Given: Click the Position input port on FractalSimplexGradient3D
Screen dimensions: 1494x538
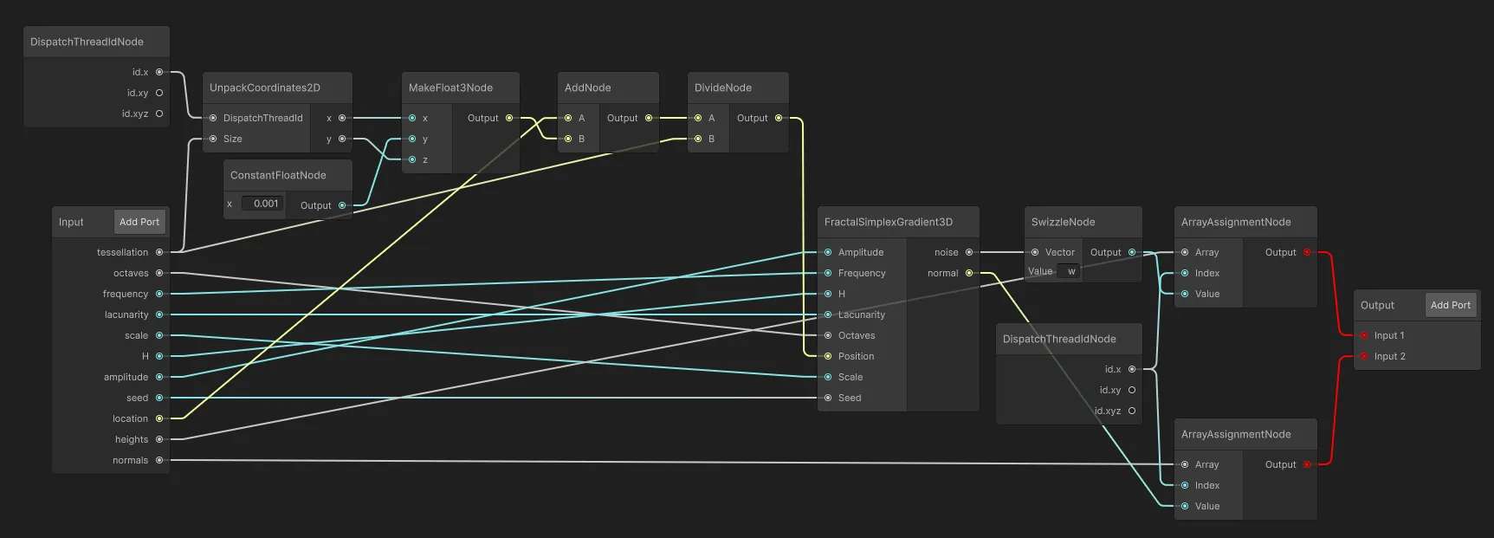Looking at the screenshot, I should [828, 356].
